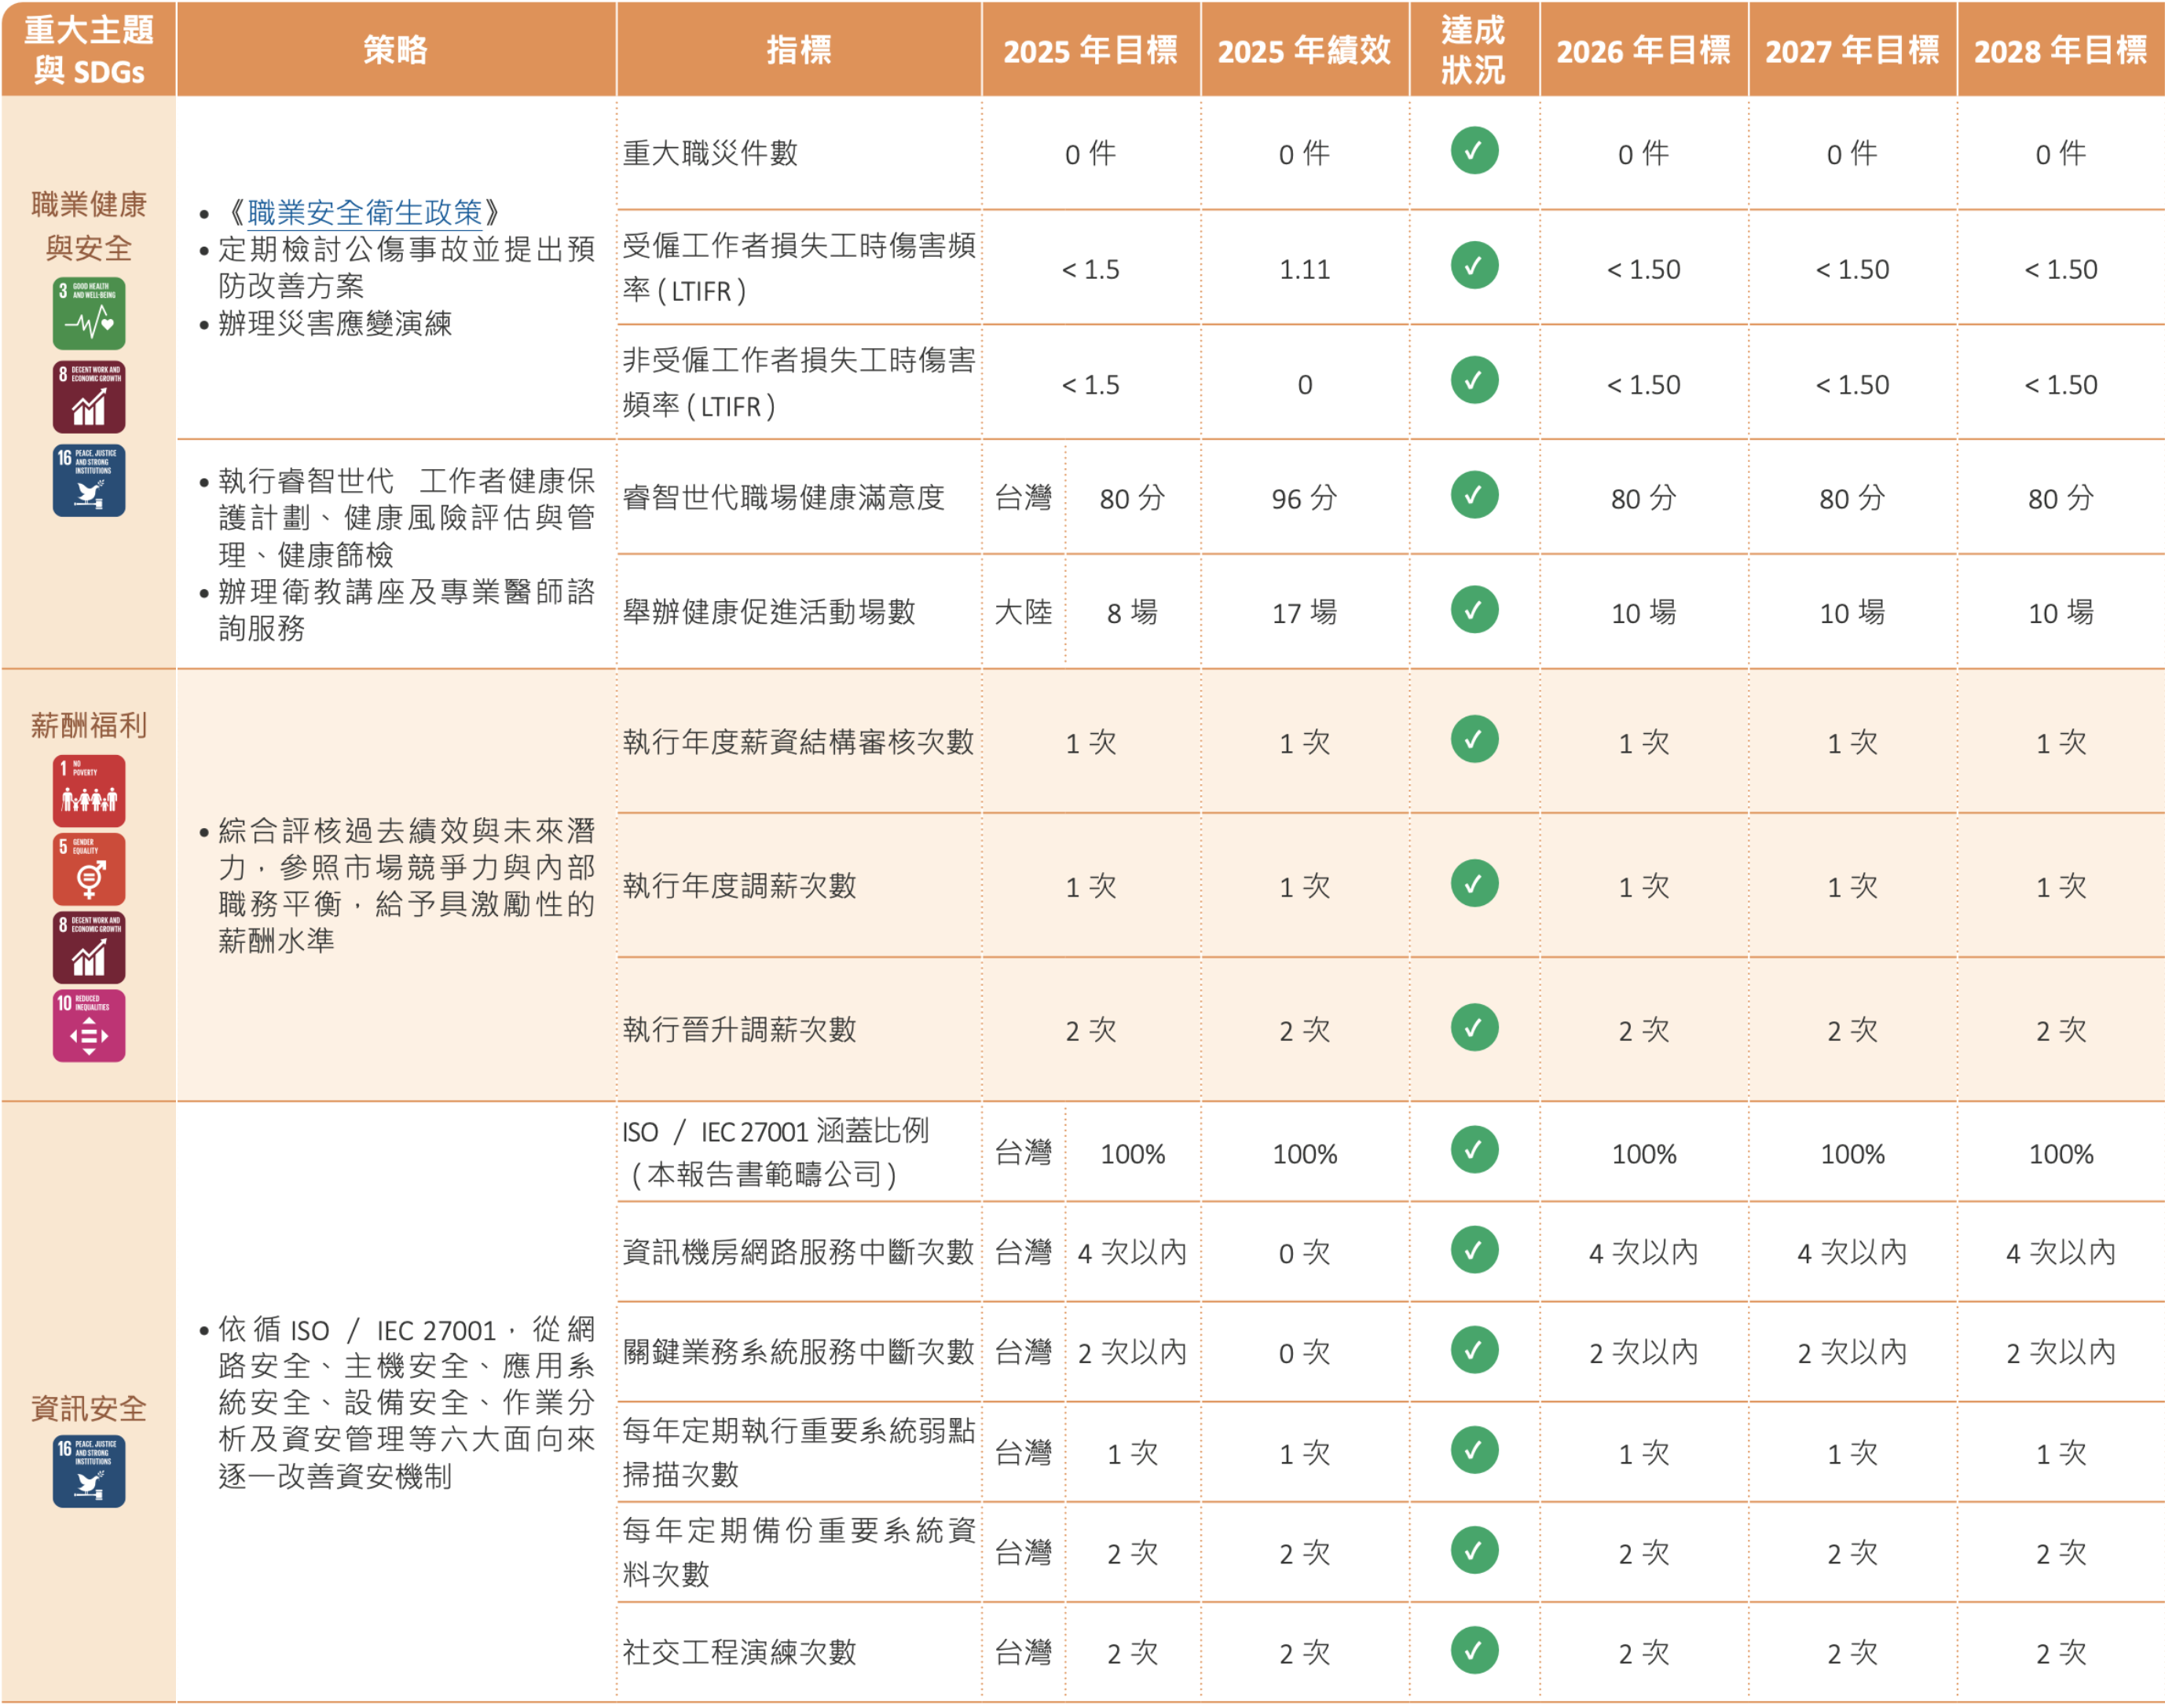Click the 資訊安全 topic label

[x=89, y=1409]
